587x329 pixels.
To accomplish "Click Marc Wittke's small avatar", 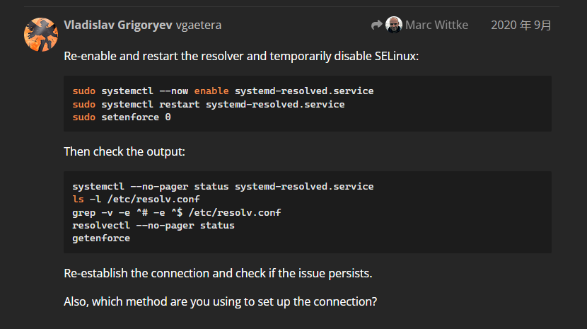I will pos(394,25).
